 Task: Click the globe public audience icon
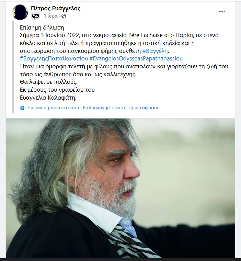pyautogui.click(x=64, y=16)
